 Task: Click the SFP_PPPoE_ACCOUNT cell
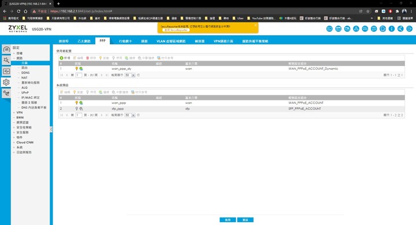point(304,108)
